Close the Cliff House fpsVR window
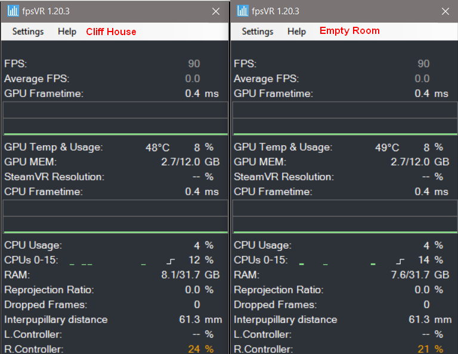 pos(216,11)
